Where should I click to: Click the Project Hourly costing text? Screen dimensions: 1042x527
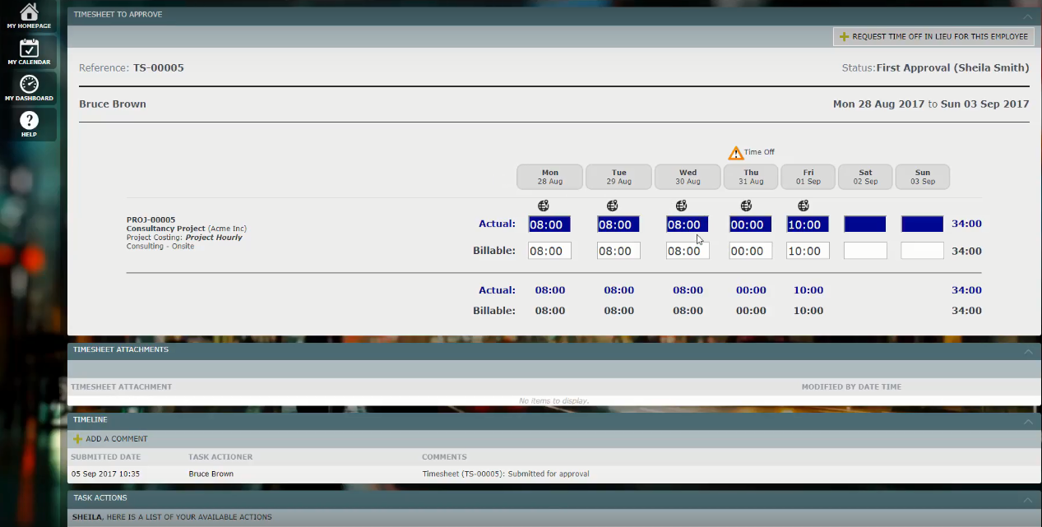point(214,238)
